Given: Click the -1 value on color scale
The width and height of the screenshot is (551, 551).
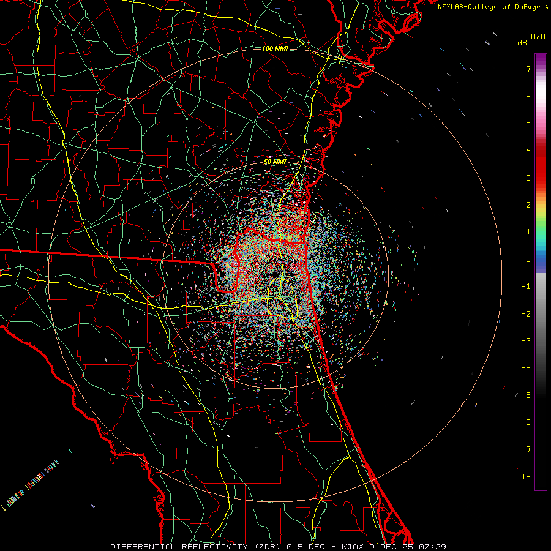Looking at the screenshot, I should pyautogui.click(x=526, y=287).
